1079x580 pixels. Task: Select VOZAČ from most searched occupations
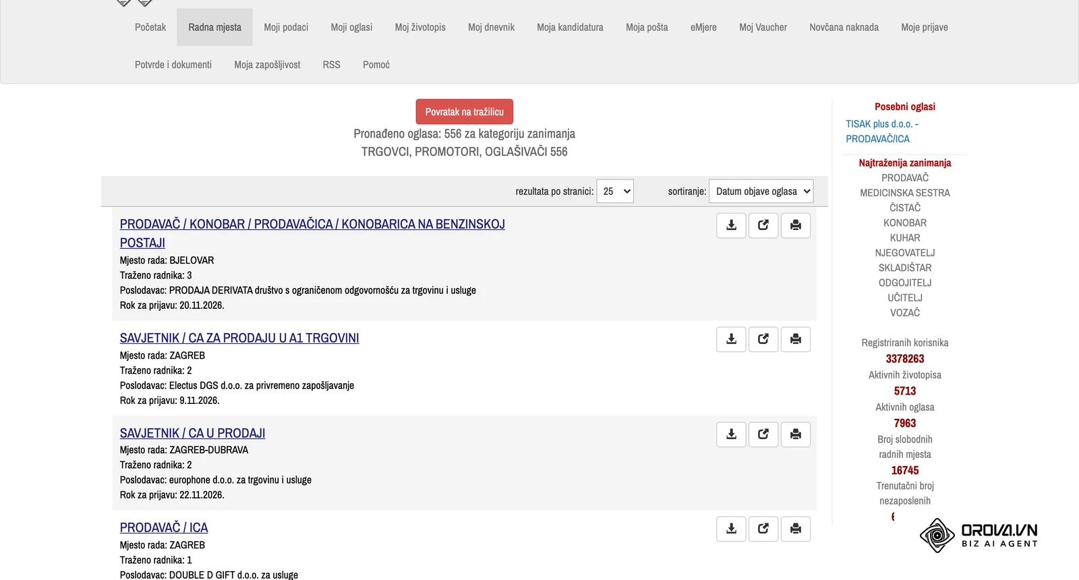click(905, 313)
